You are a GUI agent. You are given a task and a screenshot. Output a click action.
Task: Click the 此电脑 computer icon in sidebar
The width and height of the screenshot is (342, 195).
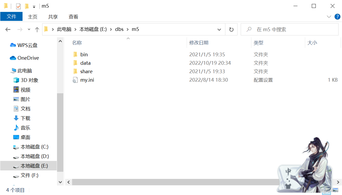[x=14, y=71]
